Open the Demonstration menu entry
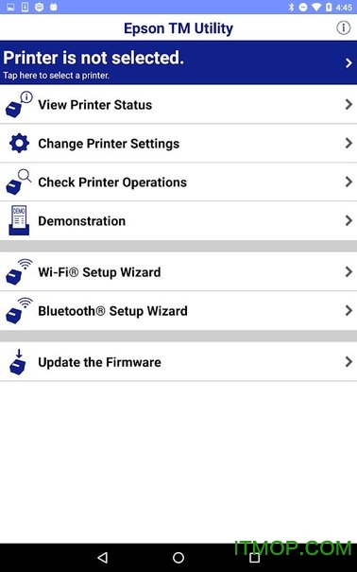Viewport: 357px width, 572px height. (x=178, y=220)
